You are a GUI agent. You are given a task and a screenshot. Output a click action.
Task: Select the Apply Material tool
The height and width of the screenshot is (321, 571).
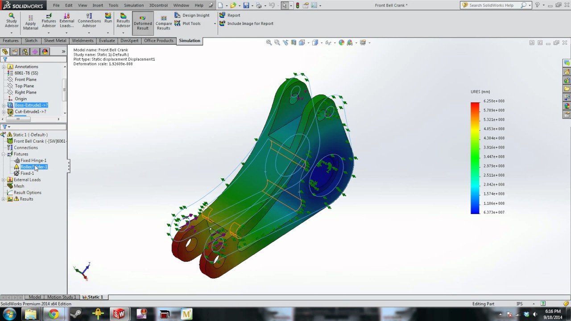pyautogui.click(x=30, y=21)
